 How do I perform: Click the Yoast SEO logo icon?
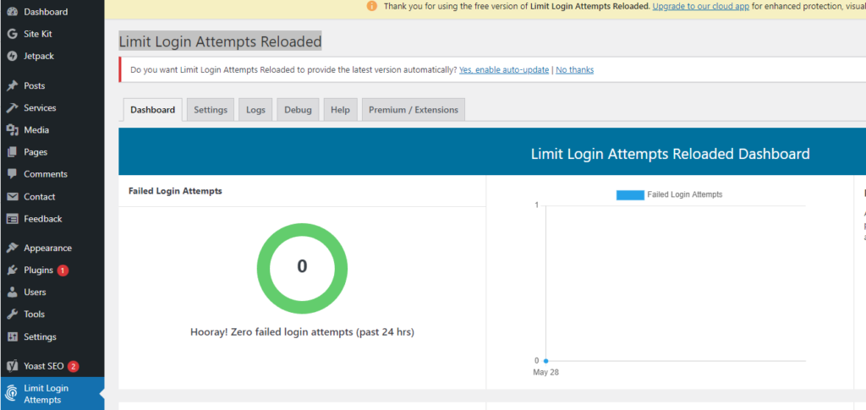tap(12, 366)
